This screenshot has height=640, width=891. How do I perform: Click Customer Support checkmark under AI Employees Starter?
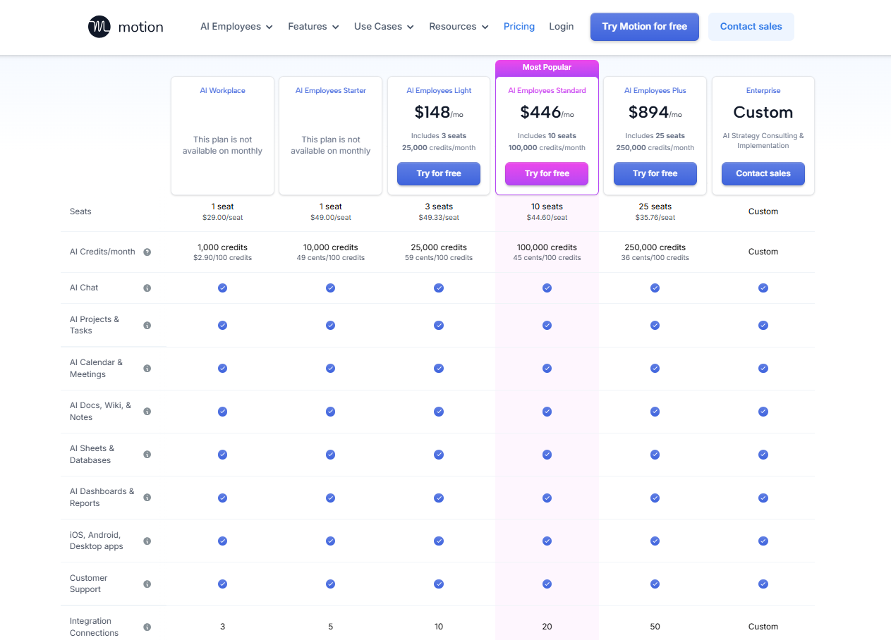point(330,584)
